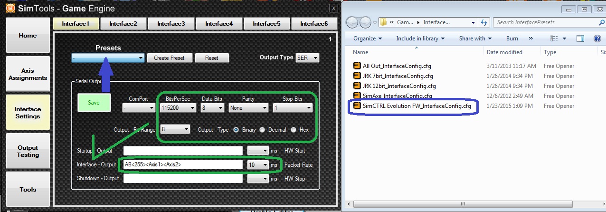Click the green Save button
Viewport: 606px width, 212px height.
tap(94, 103)
